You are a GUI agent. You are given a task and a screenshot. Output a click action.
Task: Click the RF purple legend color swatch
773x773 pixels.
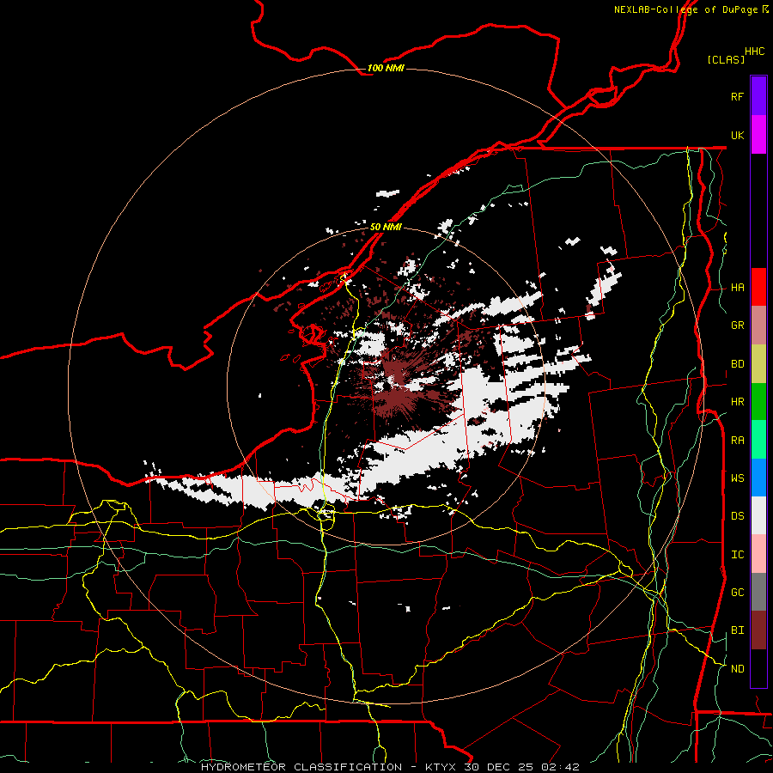[758, 96]
